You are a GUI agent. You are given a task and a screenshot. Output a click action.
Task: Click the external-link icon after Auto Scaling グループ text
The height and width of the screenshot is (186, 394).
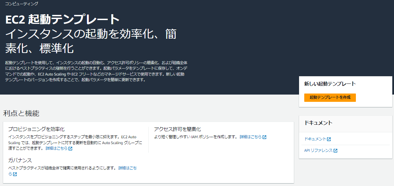[x=70, y=149]
